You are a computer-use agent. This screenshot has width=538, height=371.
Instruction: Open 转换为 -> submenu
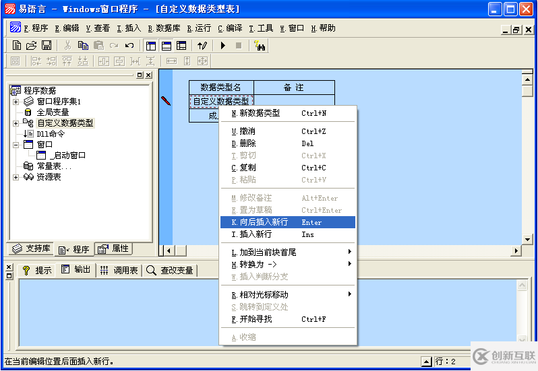(288, 264)
